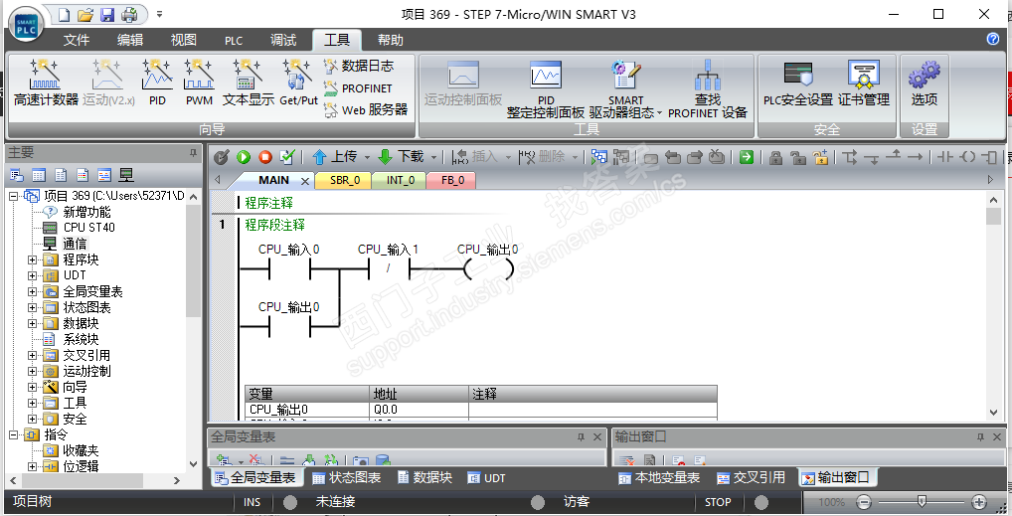Open the data log (数据日志) wizard
1012x516 pixels.
coord(359,66)
